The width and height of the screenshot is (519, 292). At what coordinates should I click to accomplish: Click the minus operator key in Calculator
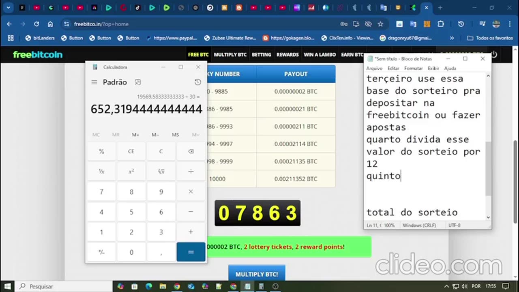pyautogui.click(x=191, y=212)
